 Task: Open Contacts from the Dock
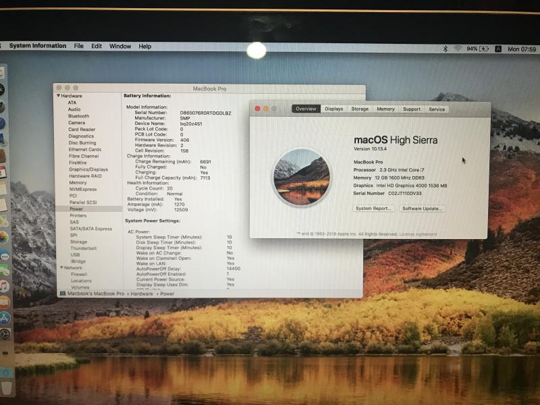[x=3, y=156]
